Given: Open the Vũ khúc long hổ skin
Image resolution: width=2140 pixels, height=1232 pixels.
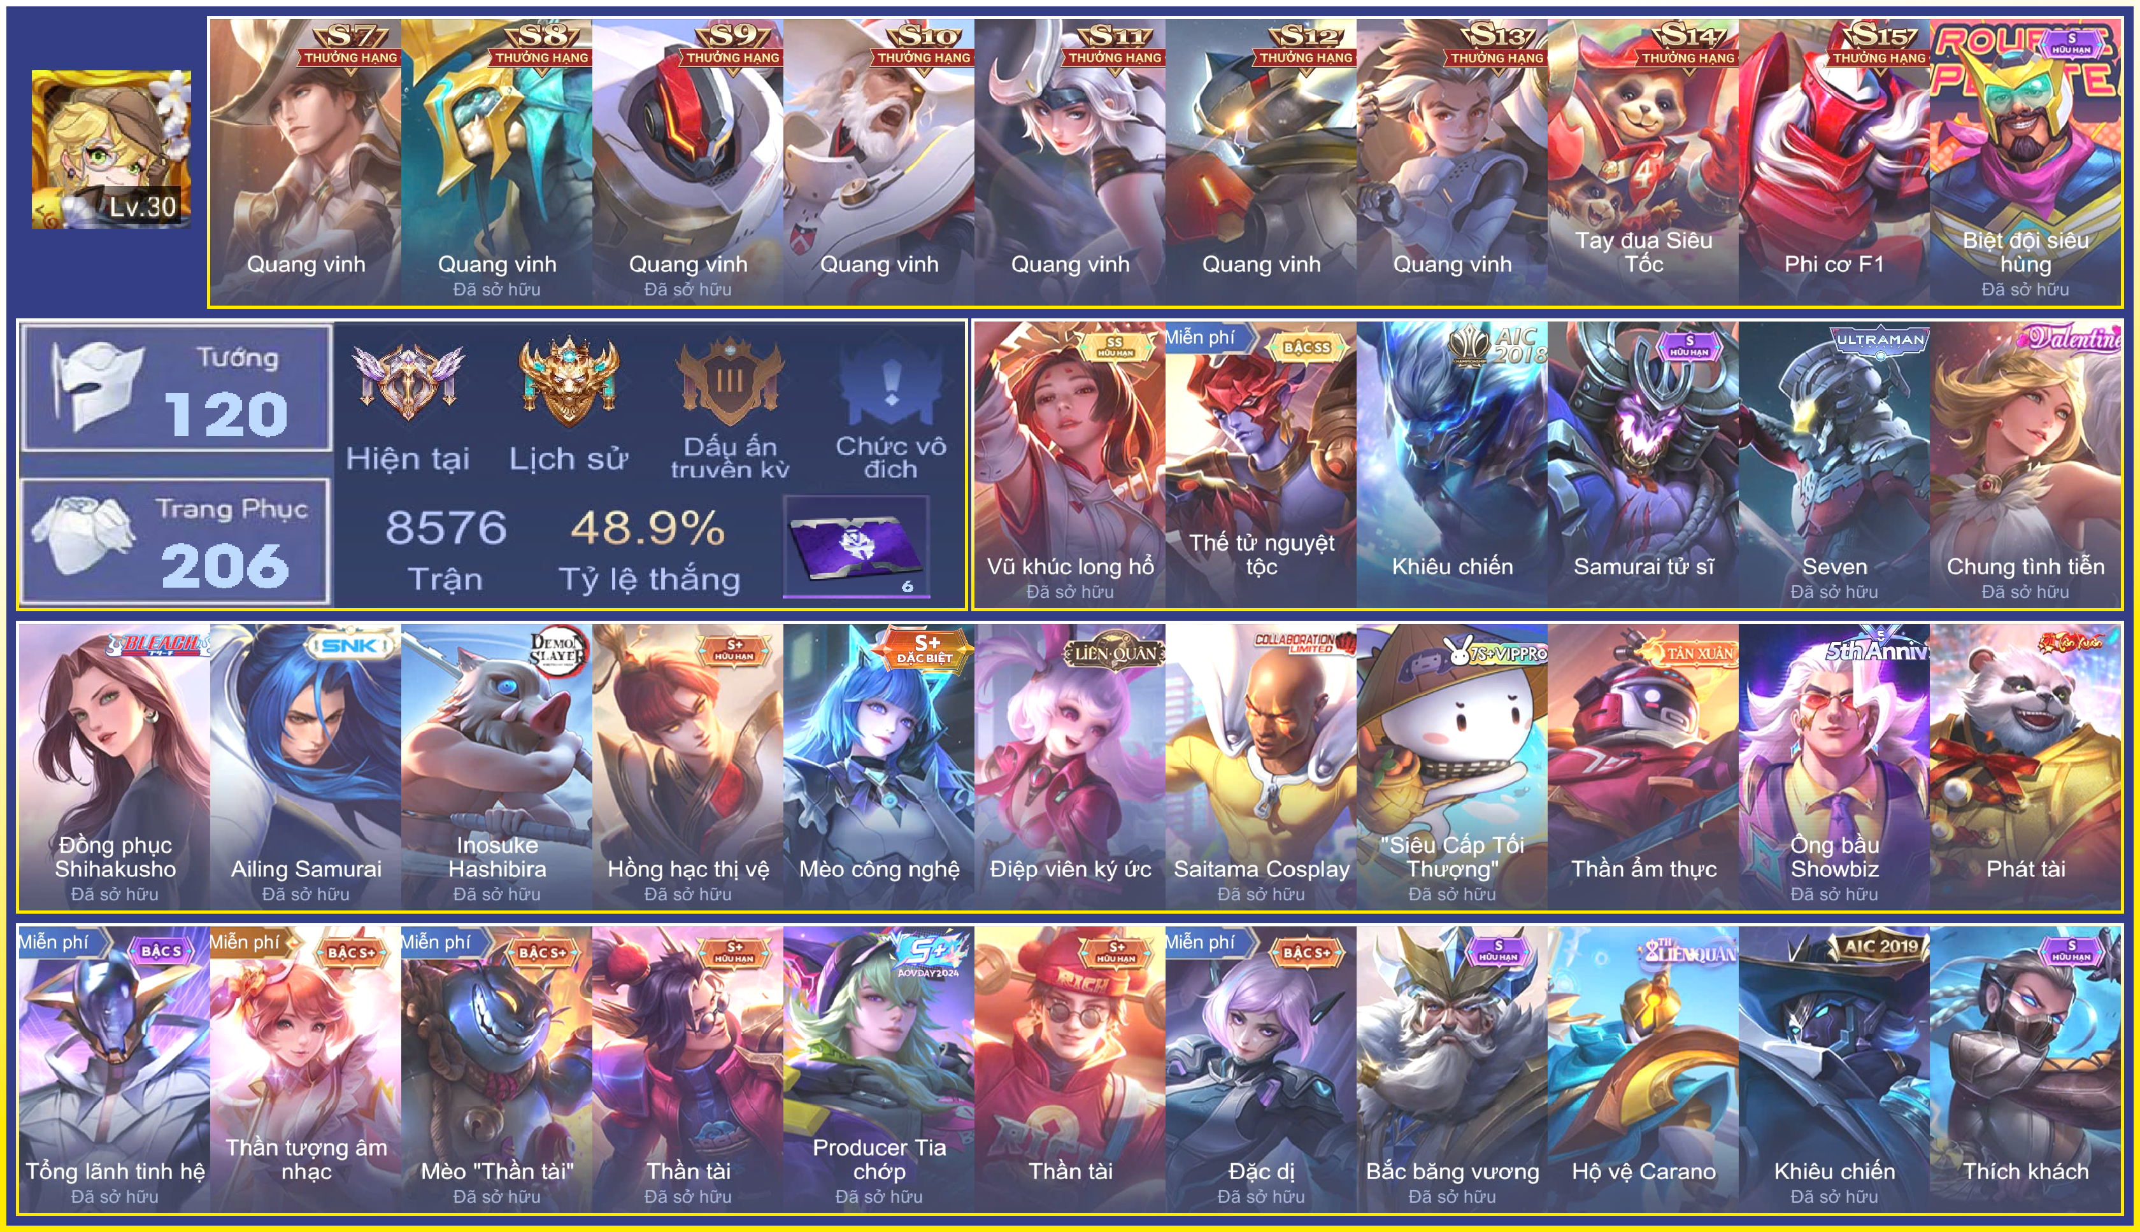Looking at the screenshot, I should 1069,465.
